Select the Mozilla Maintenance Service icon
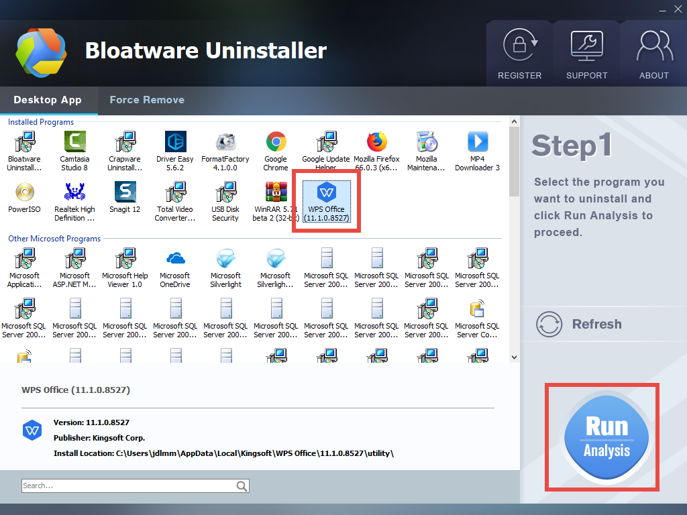This screenshot has height=515, width=687. tap(426, 151)
